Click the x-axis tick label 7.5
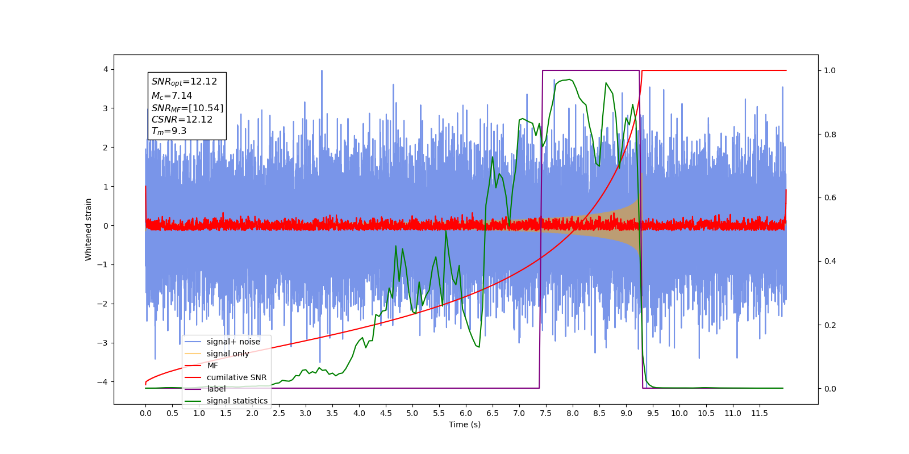This screenshot has height=454, width=909. coord(546,413)
